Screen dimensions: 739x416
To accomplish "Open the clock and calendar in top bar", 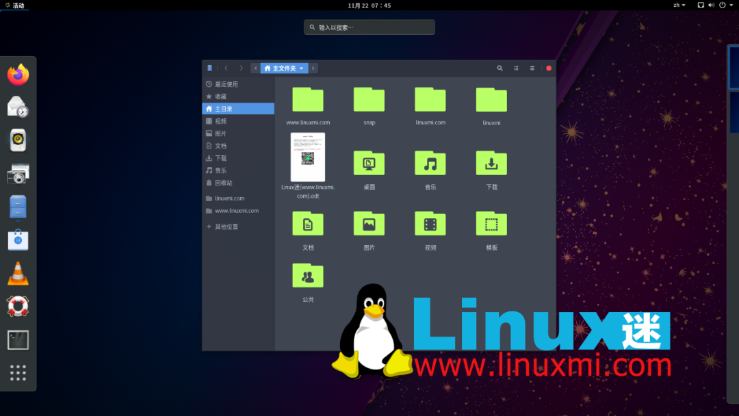I will (369, 5).
